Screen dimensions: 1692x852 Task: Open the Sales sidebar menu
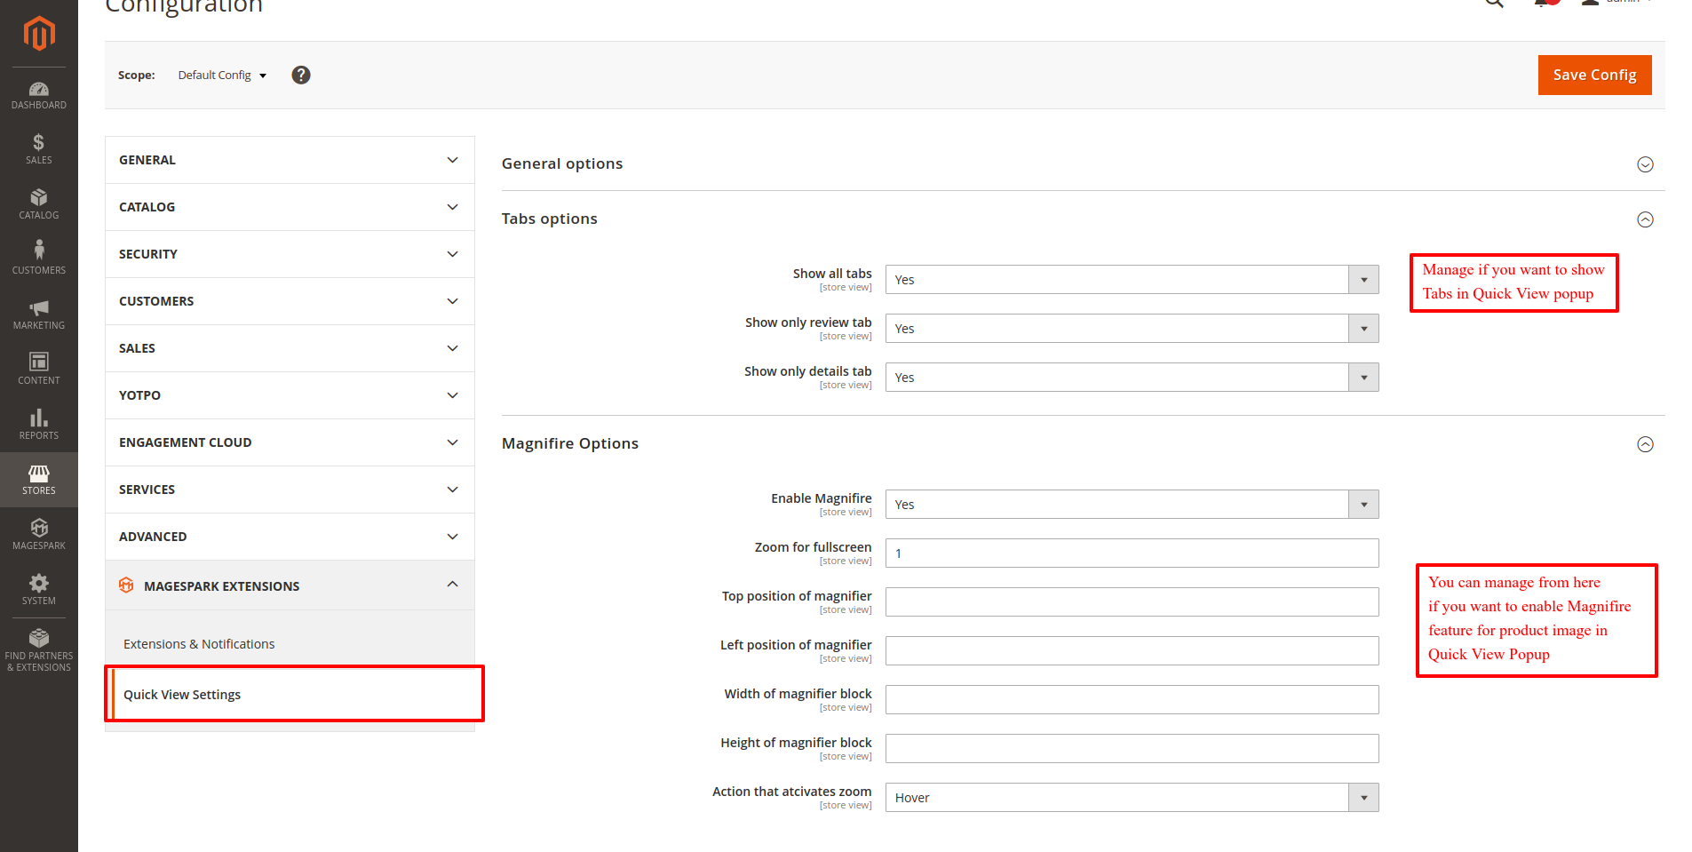tap(39, 149)
